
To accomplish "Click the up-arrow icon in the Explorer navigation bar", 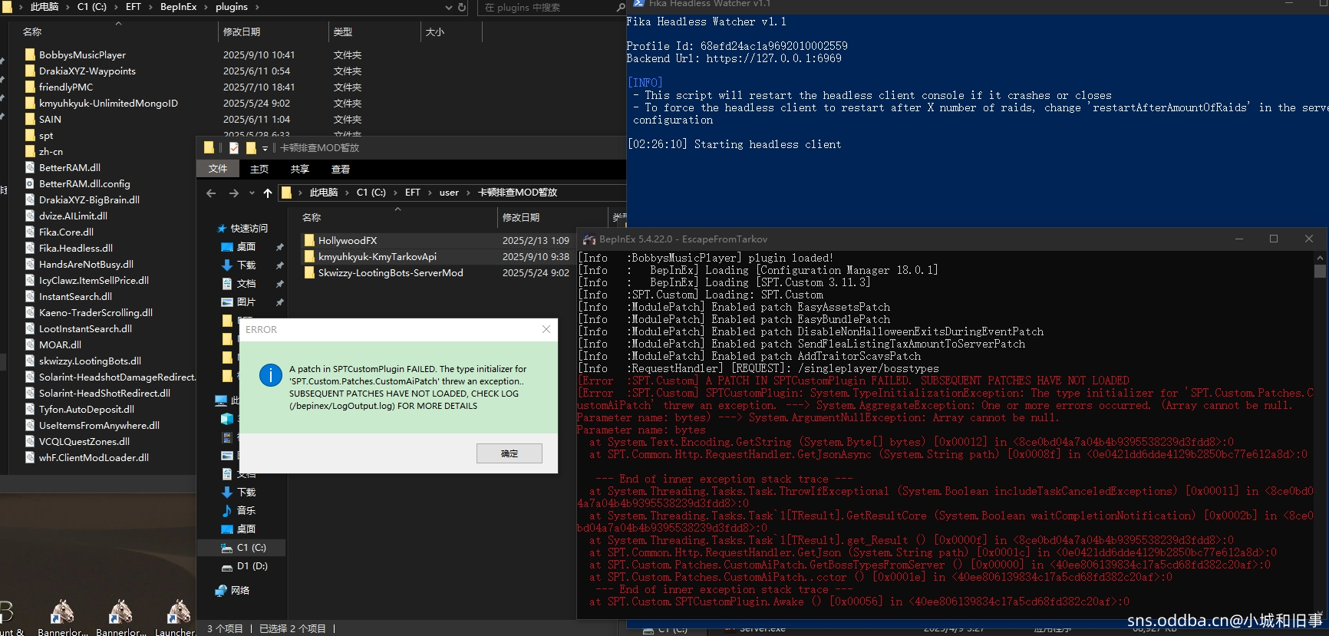I will click(x=267, y=193).
